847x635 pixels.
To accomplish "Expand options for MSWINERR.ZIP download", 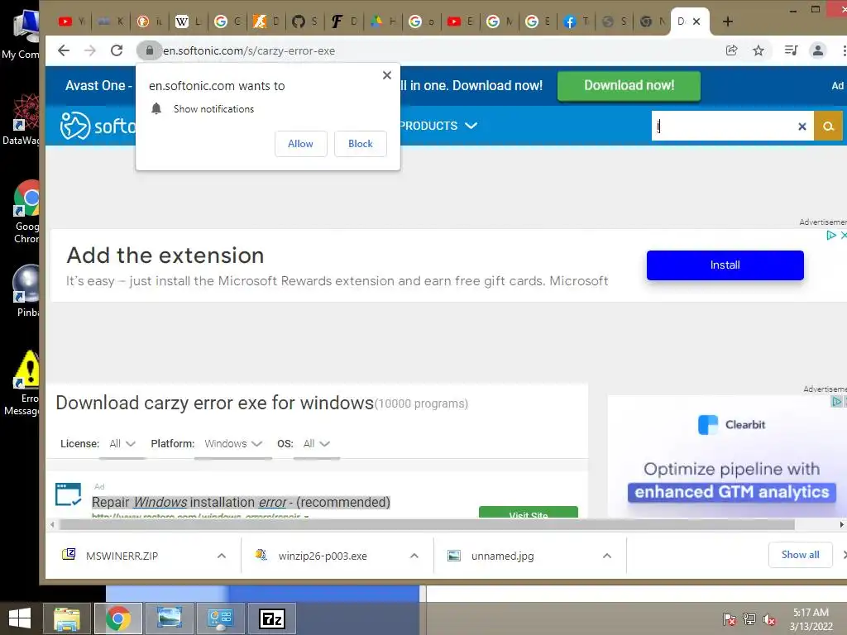I will coord(222,556).
